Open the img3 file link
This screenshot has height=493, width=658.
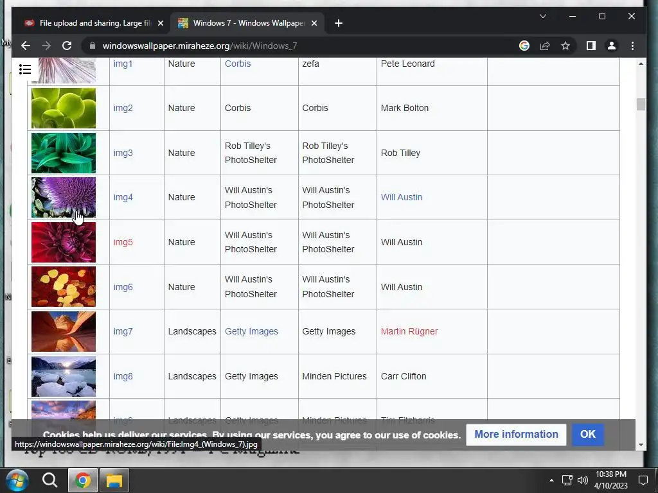[x=123, y=153]
